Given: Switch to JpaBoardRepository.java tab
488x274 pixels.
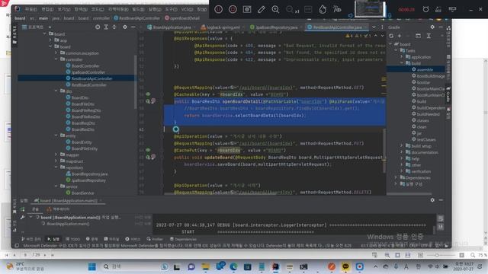Looking at the screenshot, I should (274, 27).
